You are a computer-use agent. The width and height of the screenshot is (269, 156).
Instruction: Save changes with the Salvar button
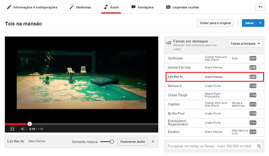tap(249, 23)
